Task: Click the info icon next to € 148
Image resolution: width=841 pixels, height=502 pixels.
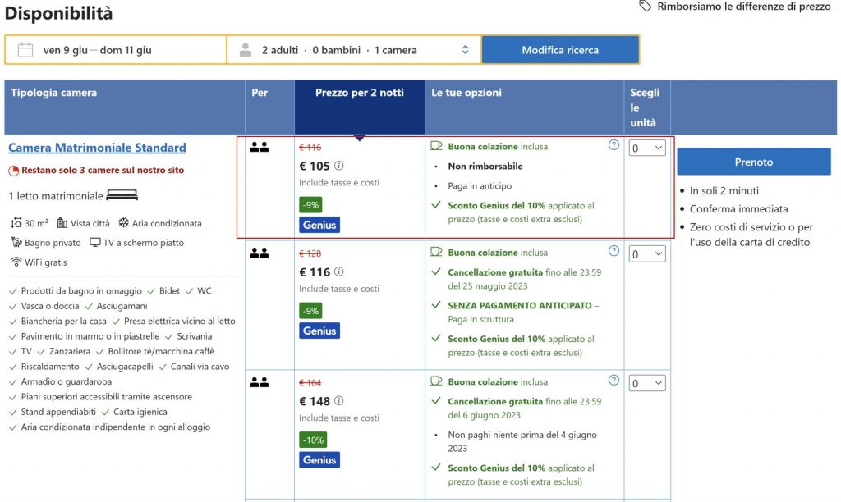Action: pos(339,401)
